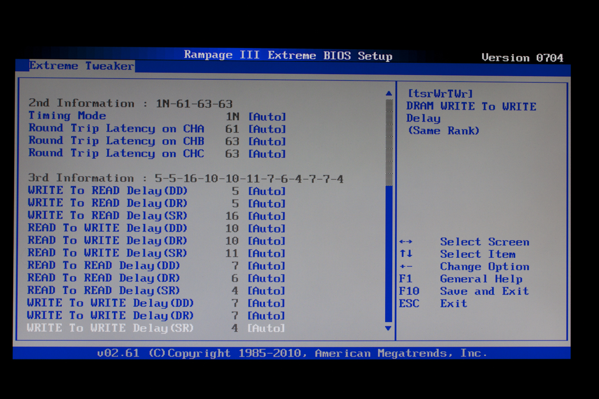The width and height of the screenshot is (599, 399).
Task: Click '[tsrWrTWr]' help title
Action: click(x=440, y=94)
